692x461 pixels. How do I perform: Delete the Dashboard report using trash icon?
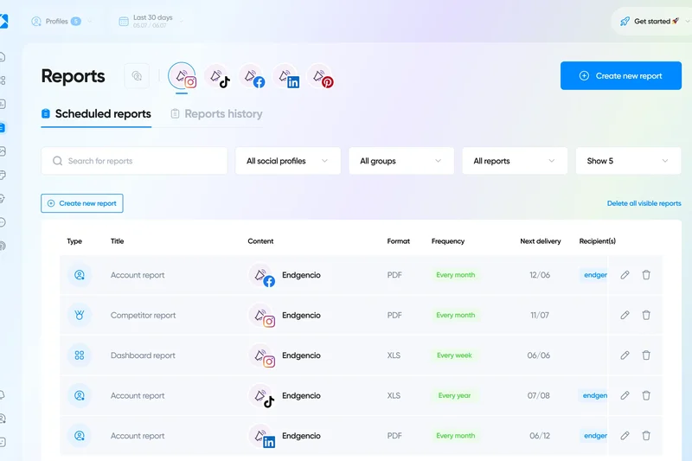pos(646,355)
